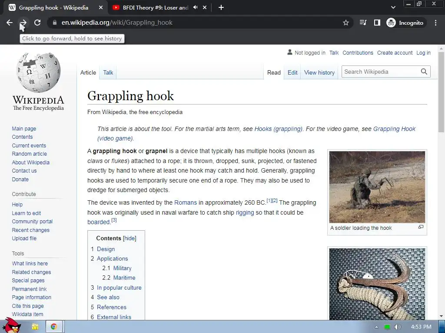This screenshot has width=445, height=333.
Task: Click the padlock site info icon
Action: [x=55, y=23]
